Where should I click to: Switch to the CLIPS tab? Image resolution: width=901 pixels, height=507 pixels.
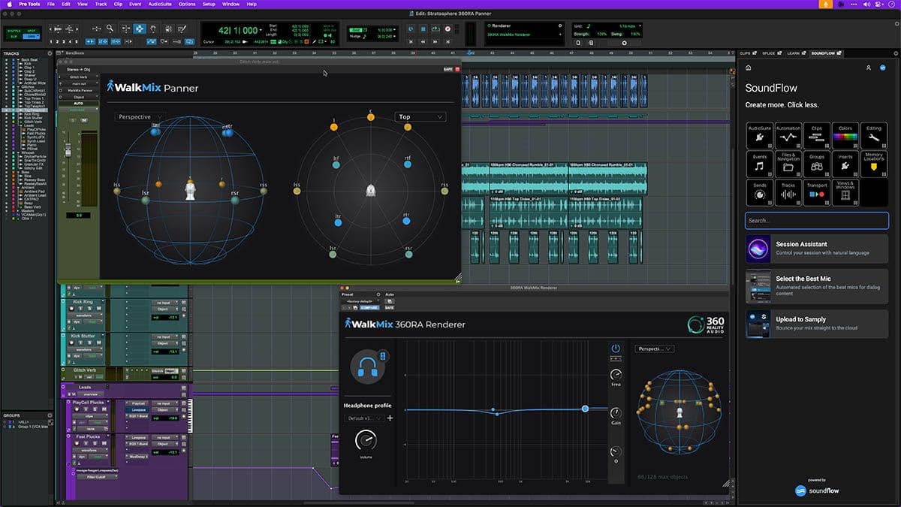coord(746,53)
